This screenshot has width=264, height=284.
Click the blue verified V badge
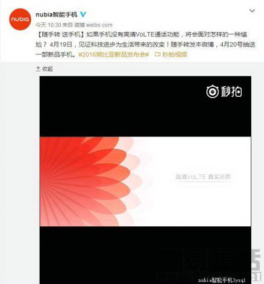pos(83,14)
